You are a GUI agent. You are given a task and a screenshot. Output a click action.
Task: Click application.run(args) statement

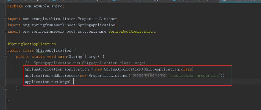click(48, 82)
